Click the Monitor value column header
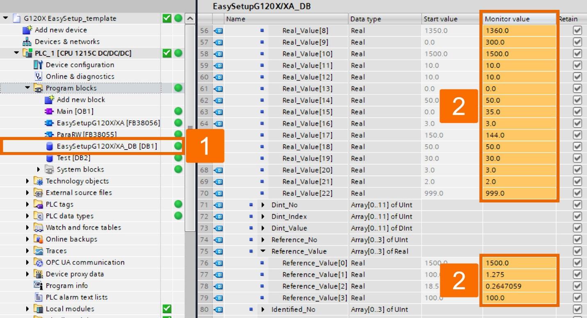 click(519, 19)
